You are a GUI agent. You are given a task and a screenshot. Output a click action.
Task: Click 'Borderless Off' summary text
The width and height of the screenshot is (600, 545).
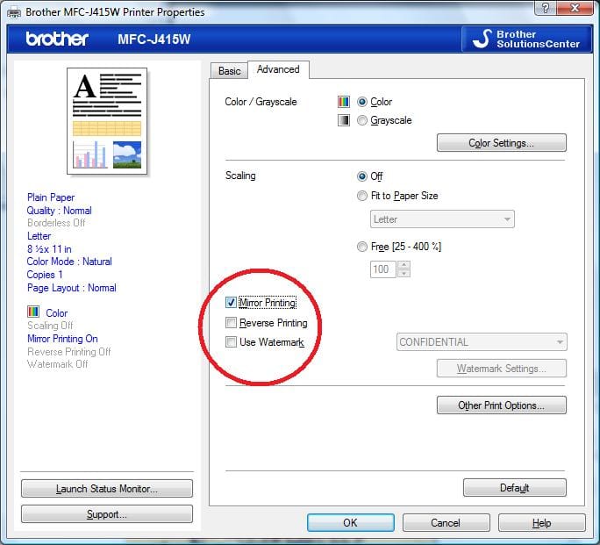[56, 223]
